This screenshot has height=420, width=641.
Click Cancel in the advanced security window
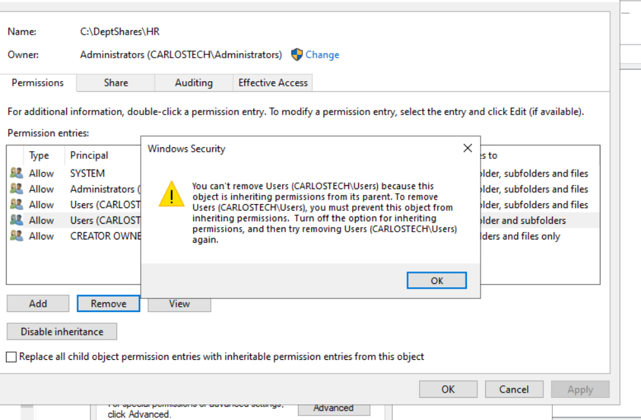click(514, 389)
